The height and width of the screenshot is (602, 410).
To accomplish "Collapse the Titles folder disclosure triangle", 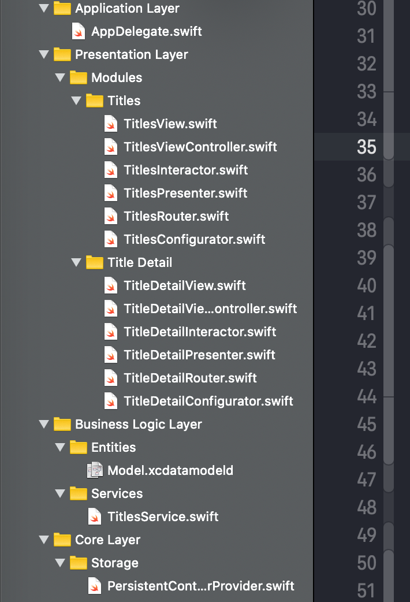I will (x=76, y=101).
